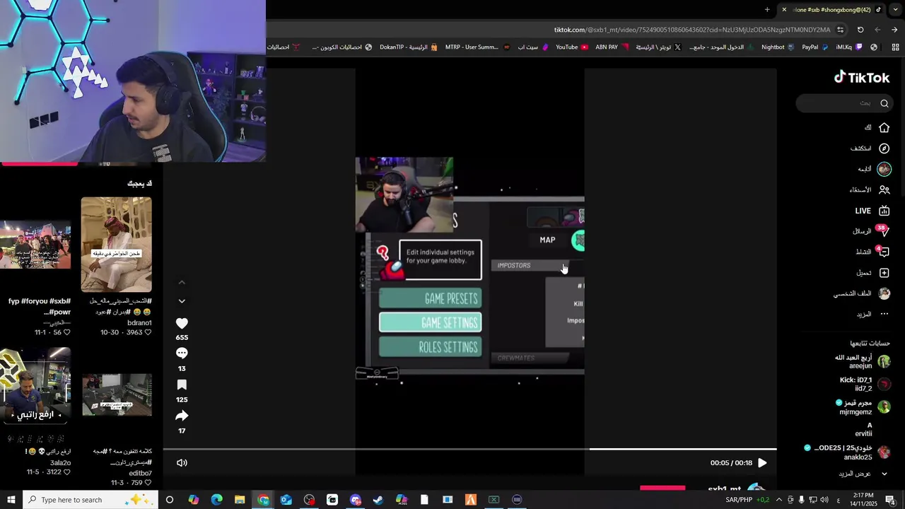Open the iMLKq Twitch bookmark
This screenshot has height=509, width=905.
[849, 47]
